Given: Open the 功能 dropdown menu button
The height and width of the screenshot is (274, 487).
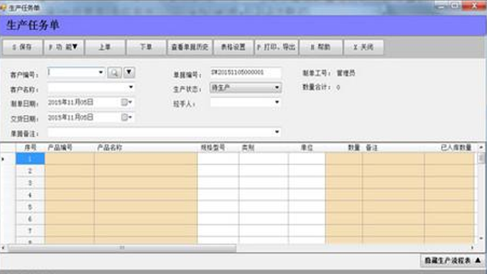Looking at the screenshot, I should [x=63, y=47].
